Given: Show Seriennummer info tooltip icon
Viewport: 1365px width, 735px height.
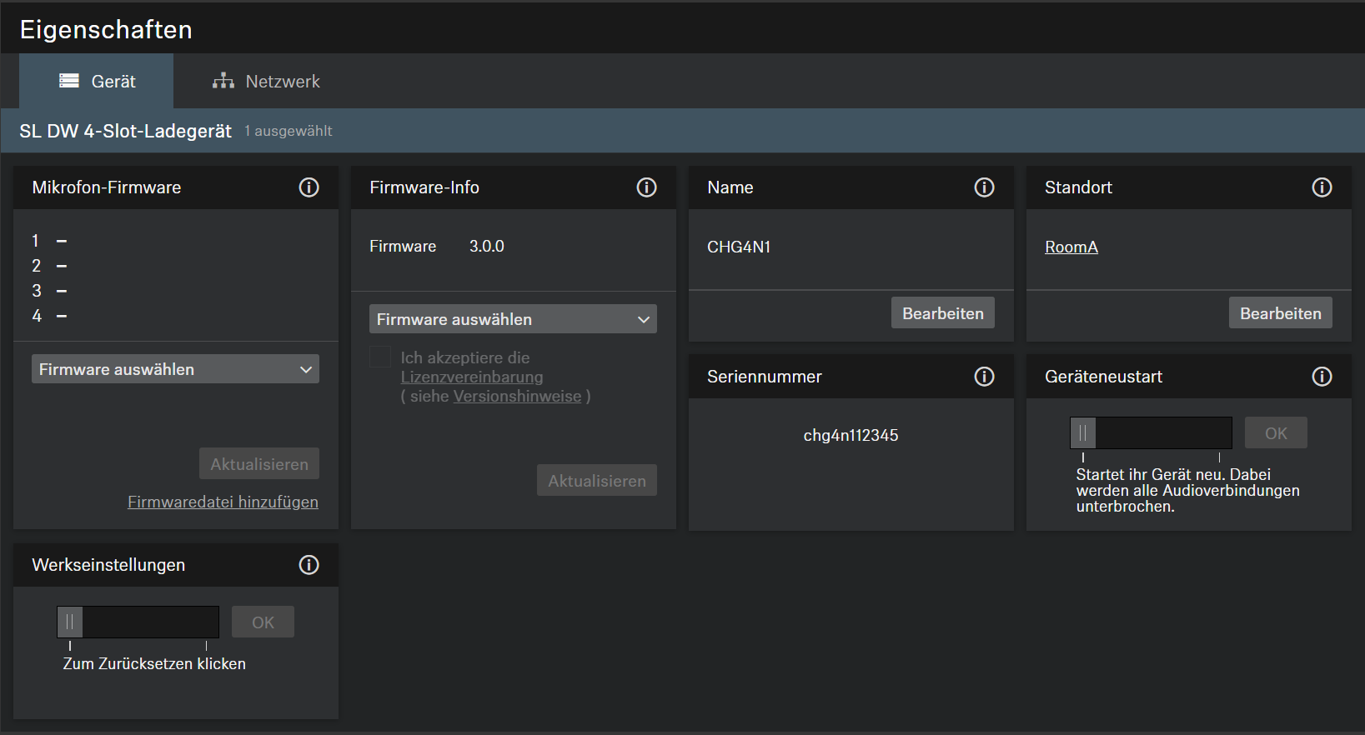Looking at the screenshot, I should [984, 377].
